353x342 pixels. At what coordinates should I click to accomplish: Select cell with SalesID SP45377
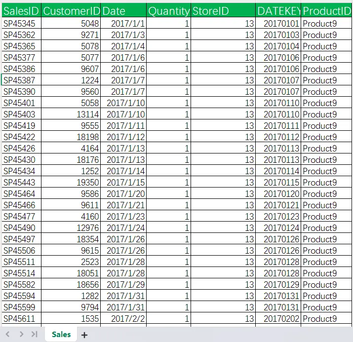pos(21,57)
